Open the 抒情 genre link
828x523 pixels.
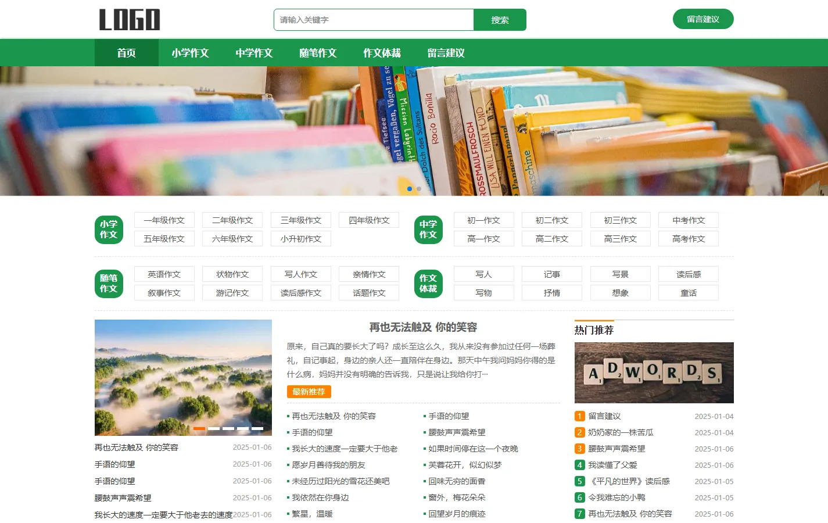[x=552, y=293]
